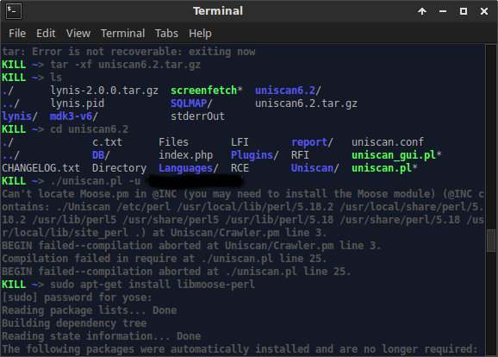Screen dimensions: 498x357
Task: Click the '[sudo] password for yose:' line
Action: pos(77,297)
